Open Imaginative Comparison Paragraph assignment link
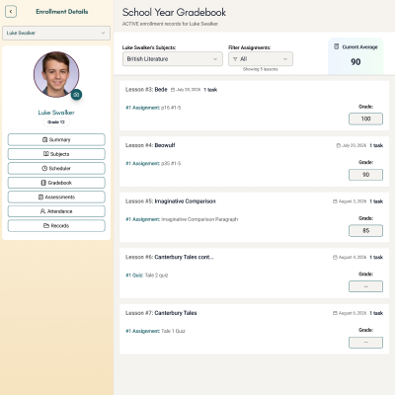 click(182, 219)
